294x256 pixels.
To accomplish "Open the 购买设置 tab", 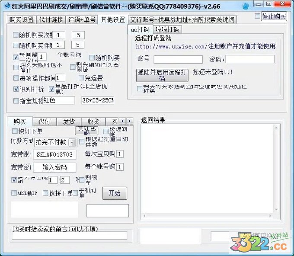I will 21,20.
